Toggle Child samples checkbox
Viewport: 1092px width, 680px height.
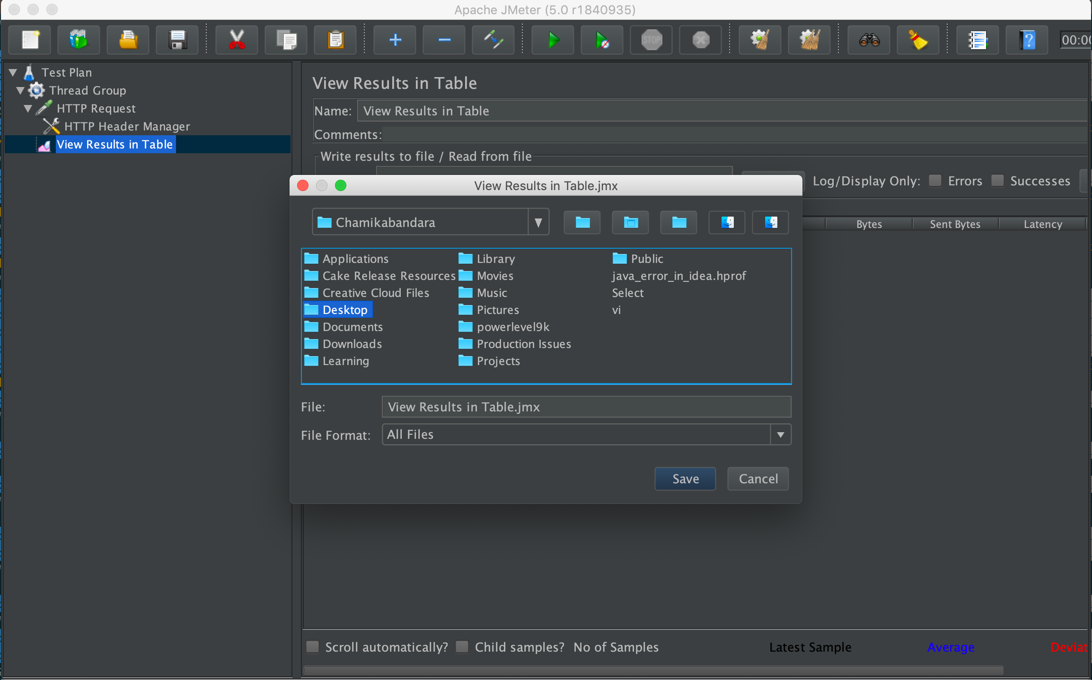pos(462,647)
